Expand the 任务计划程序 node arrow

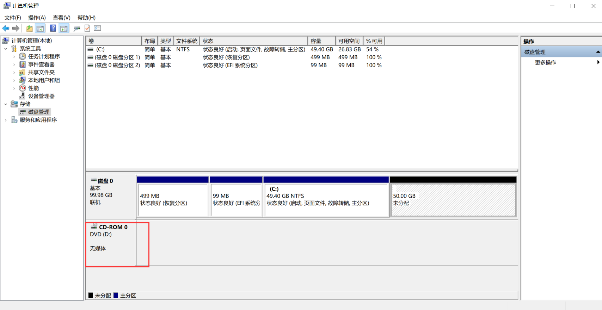tap(14, 56)
